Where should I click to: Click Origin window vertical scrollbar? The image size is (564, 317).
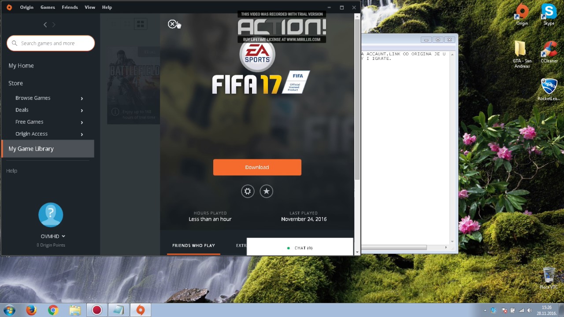[x=357, y=99]
